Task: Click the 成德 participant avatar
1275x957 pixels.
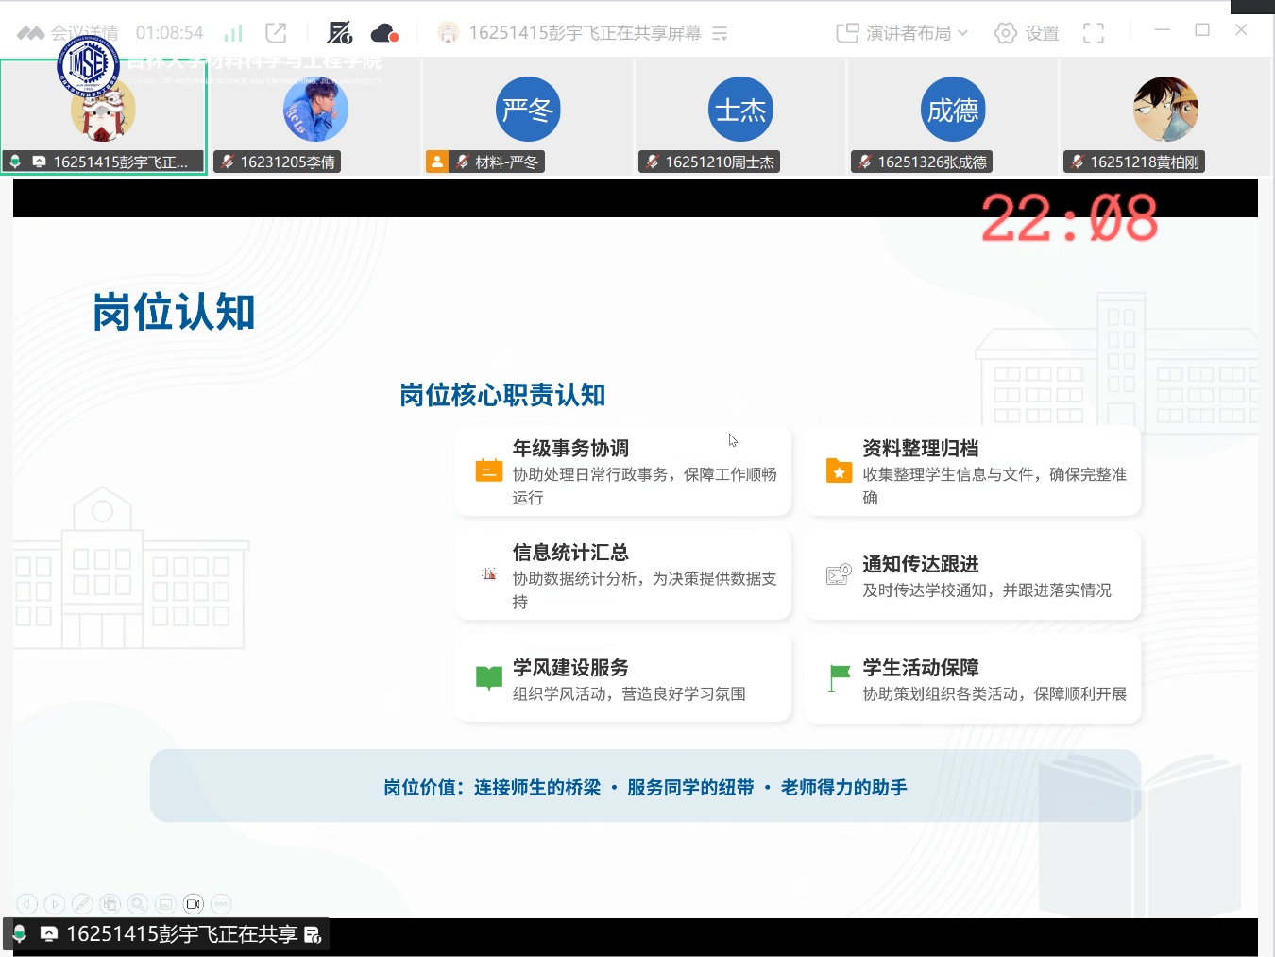Action: pyautogui.click(x=953, y=110)
